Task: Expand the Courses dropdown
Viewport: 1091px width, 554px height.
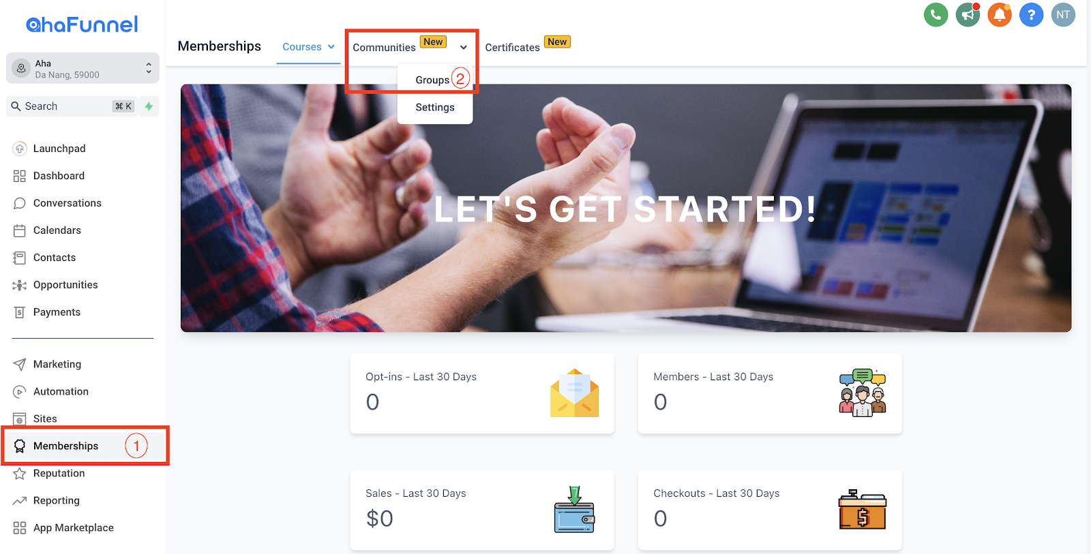Action: [308, 47]
